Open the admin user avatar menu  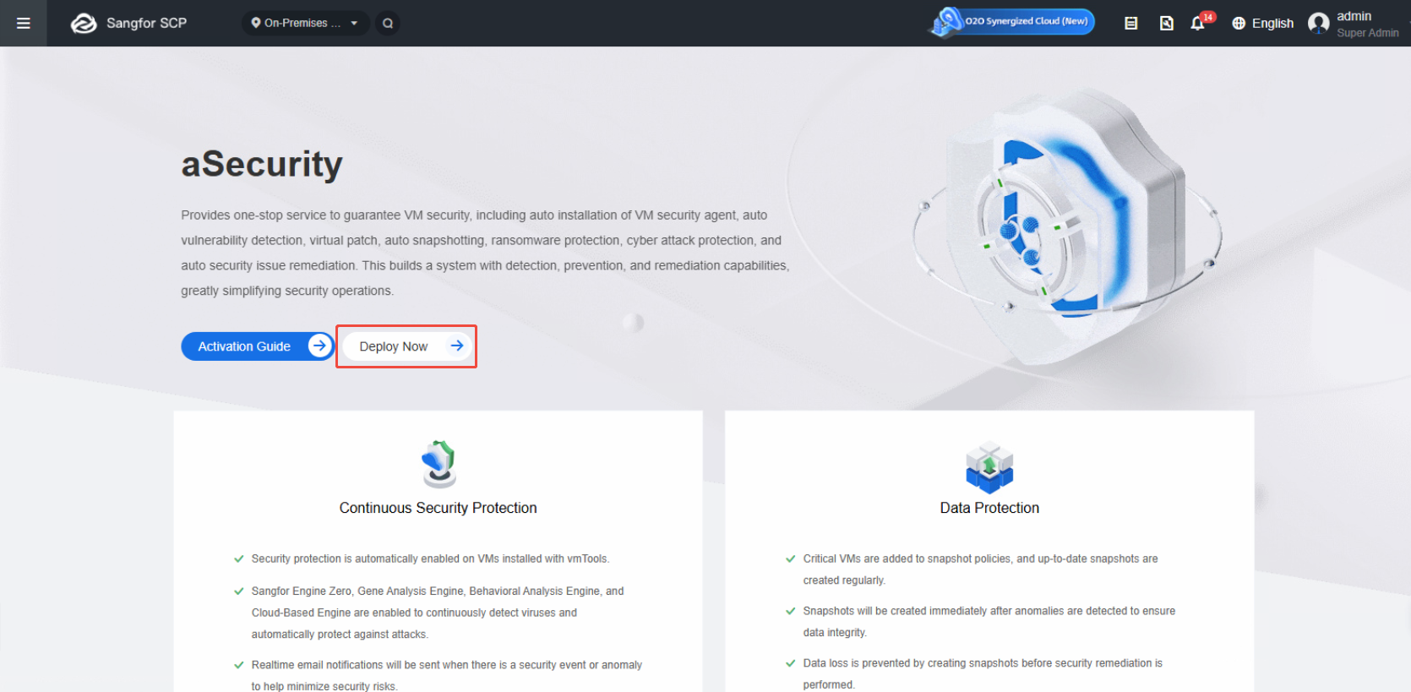(x=1318, y=24)
